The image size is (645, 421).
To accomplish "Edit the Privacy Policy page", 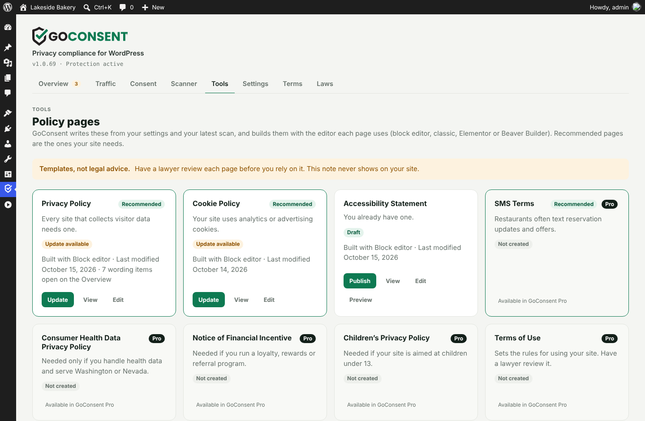I will pos(118,300).
